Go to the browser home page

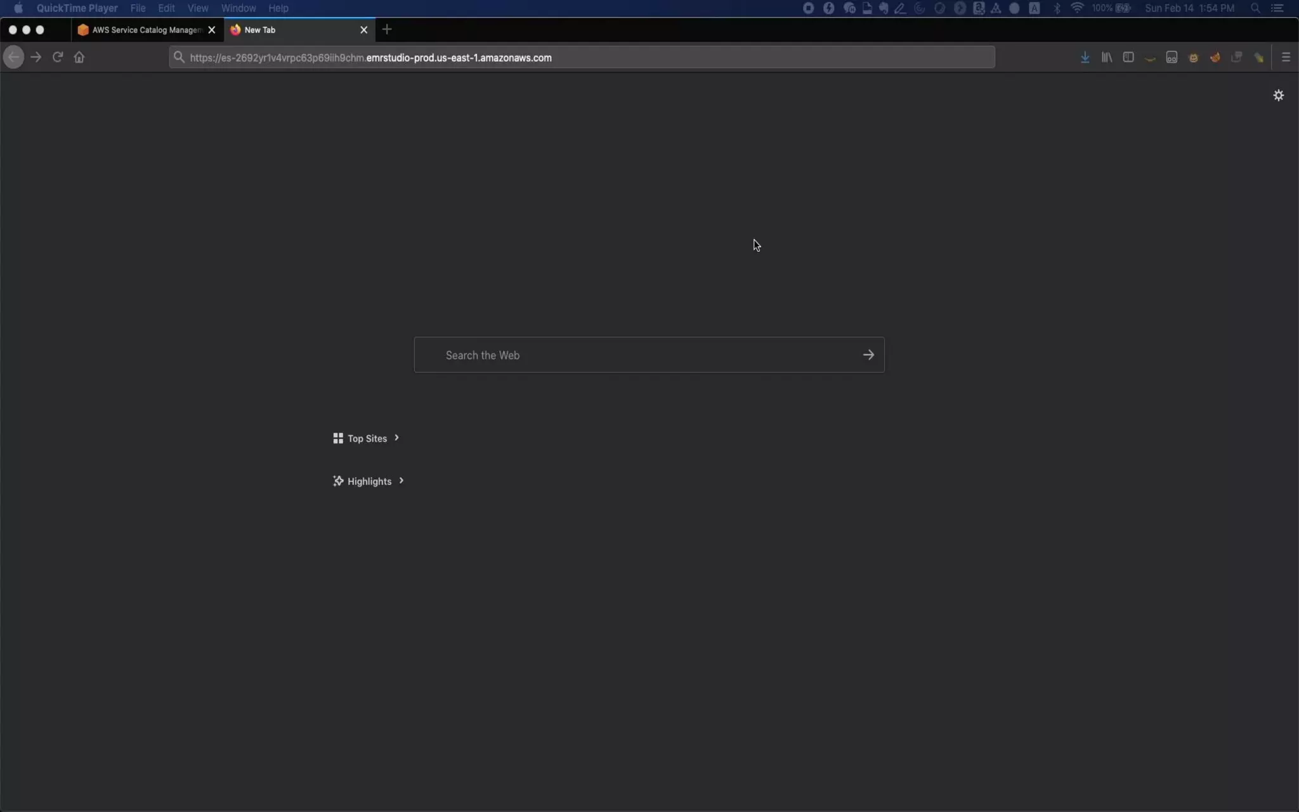point(79,57)
